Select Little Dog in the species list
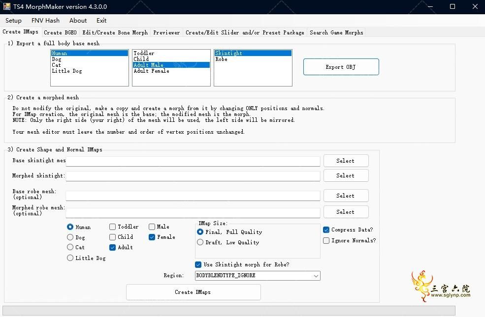Screen dimensions: 485x317 [90, 71]
